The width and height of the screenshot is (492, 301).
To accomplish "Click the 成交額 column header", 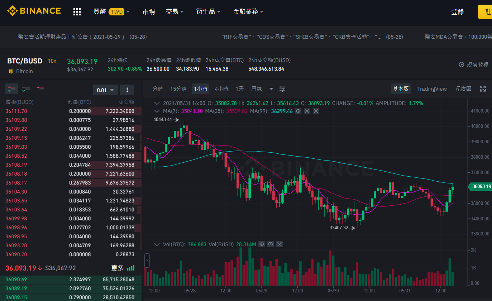I will [x=126, y=102].
